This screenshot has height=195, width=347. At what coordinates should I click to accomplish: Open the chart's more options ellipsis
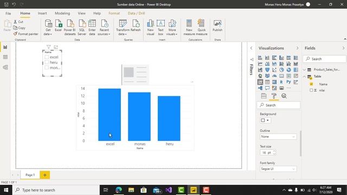[x=192, y=82]
